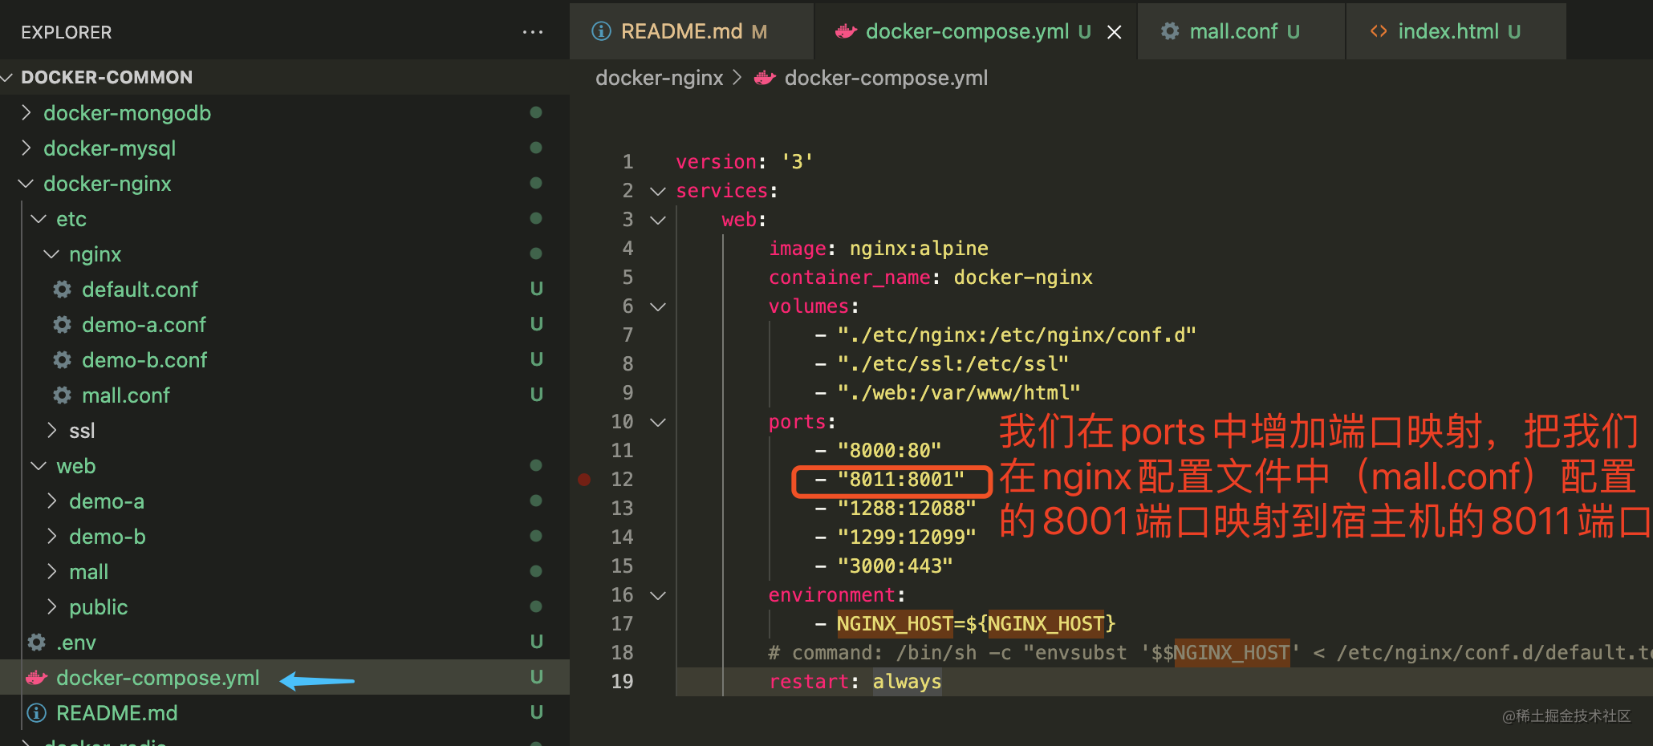The image size is (1653, 746).
Task: Click gear icon beside demo-a.conf
Action: point(62,324)
